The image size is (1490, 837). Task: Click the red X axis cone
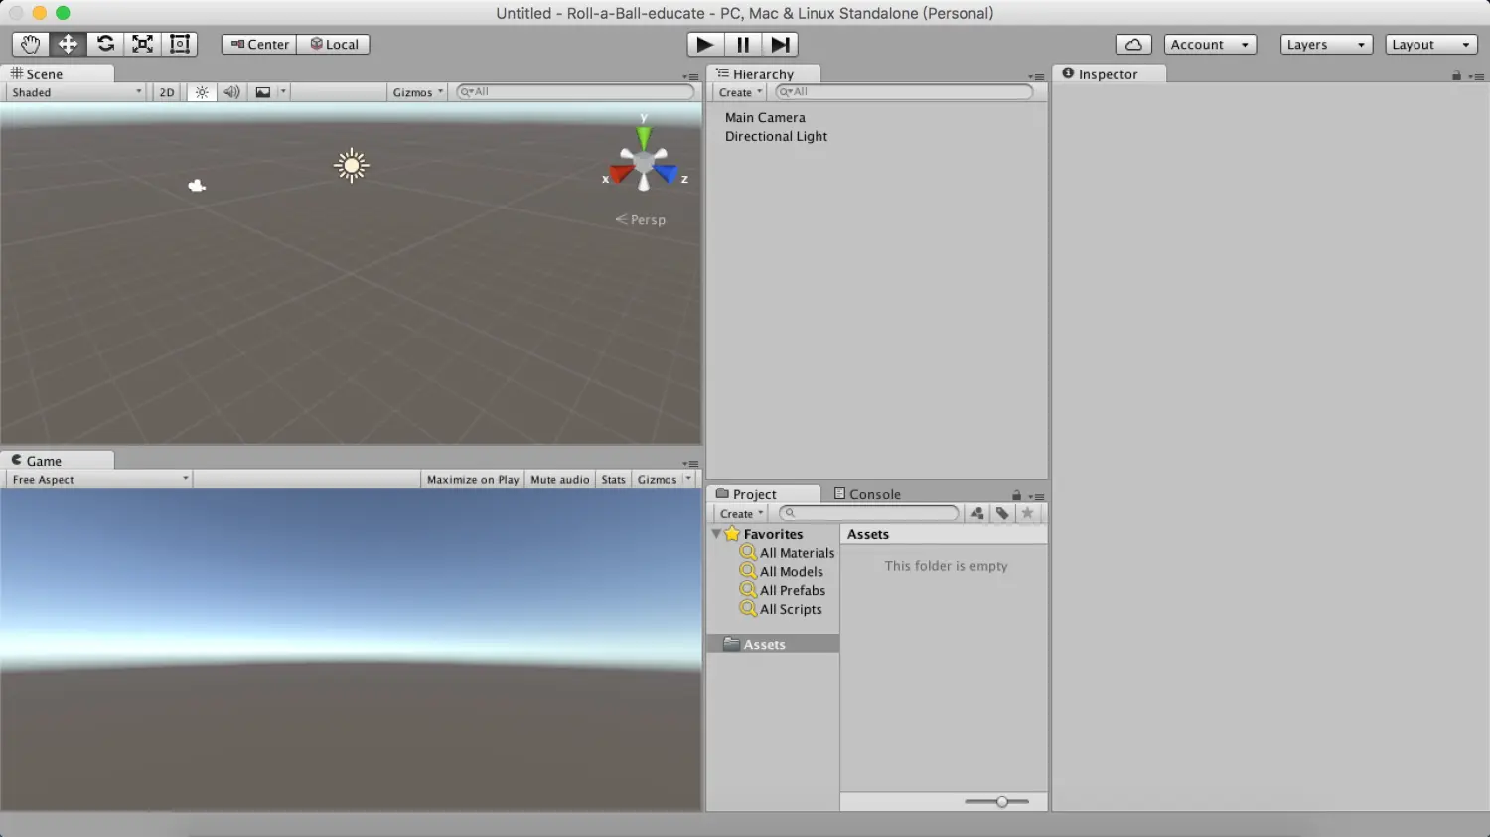(621, 174)
